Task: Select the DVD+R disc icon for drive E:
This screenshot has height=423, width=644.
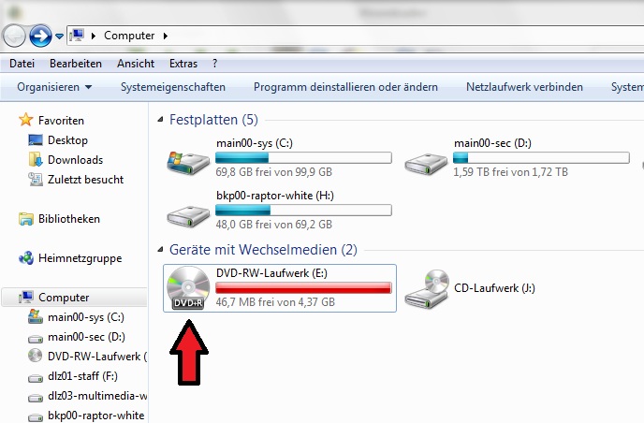Action: pos(188,287)
